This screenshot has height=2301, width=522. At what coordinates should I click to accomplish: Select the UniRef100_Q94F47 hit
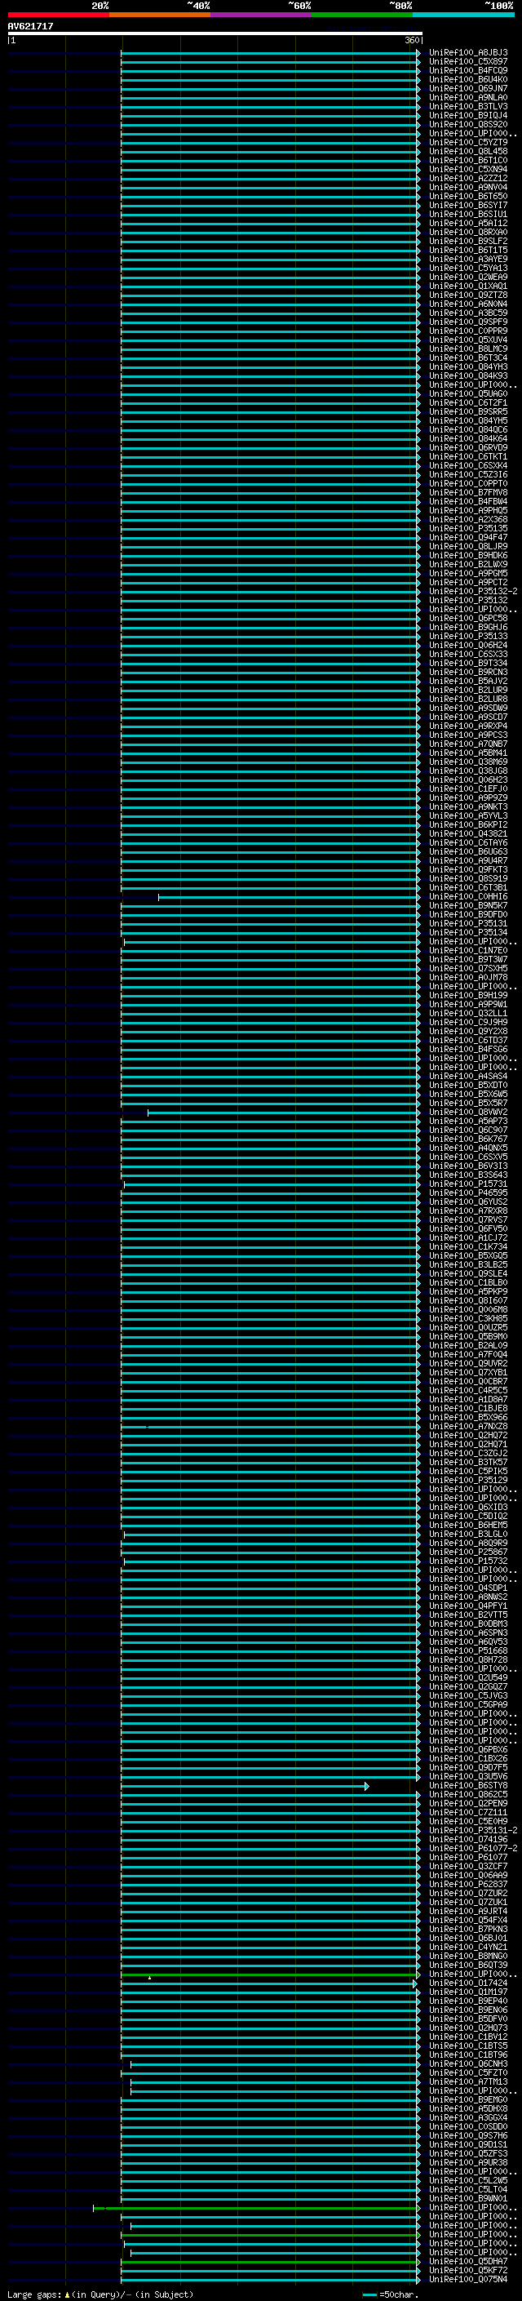[468, 538]
